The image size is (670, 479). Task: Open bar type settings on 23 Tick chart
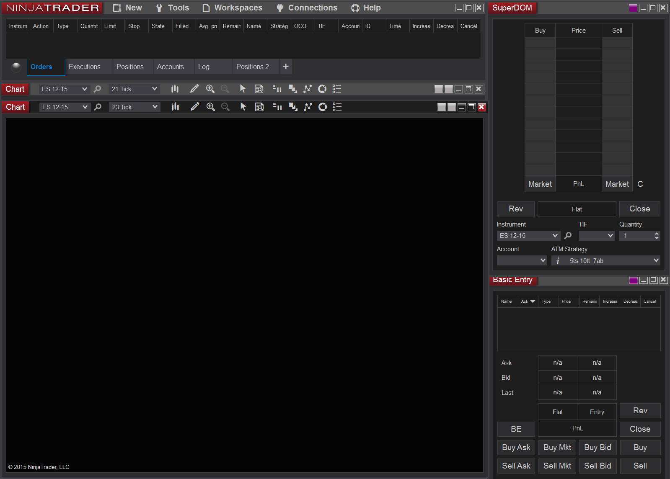pos(175,107)
